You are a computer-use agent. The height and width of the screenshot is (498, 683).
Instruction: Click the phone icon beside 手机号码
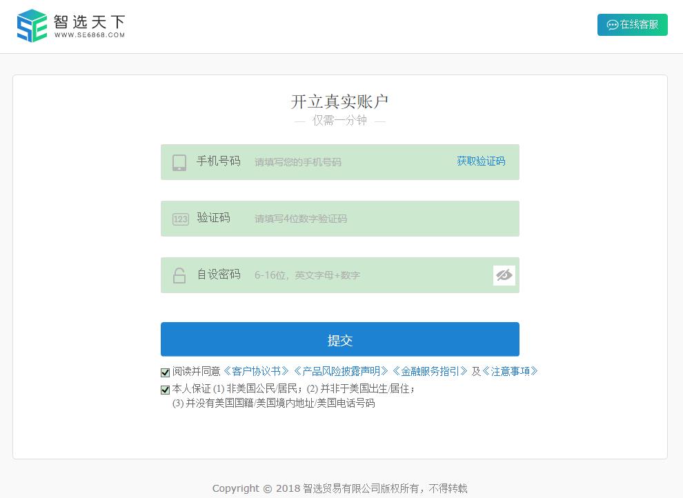[x=179, y=163]
